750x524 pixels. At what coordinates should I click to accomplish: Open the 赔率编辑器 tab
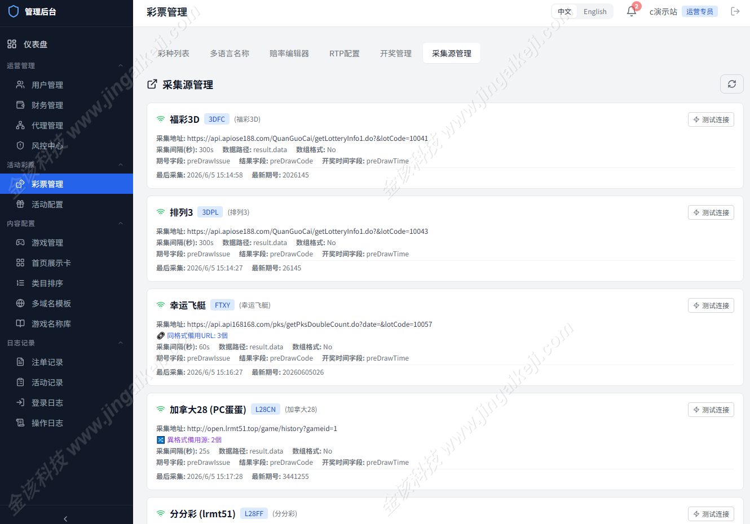point(289,53)
